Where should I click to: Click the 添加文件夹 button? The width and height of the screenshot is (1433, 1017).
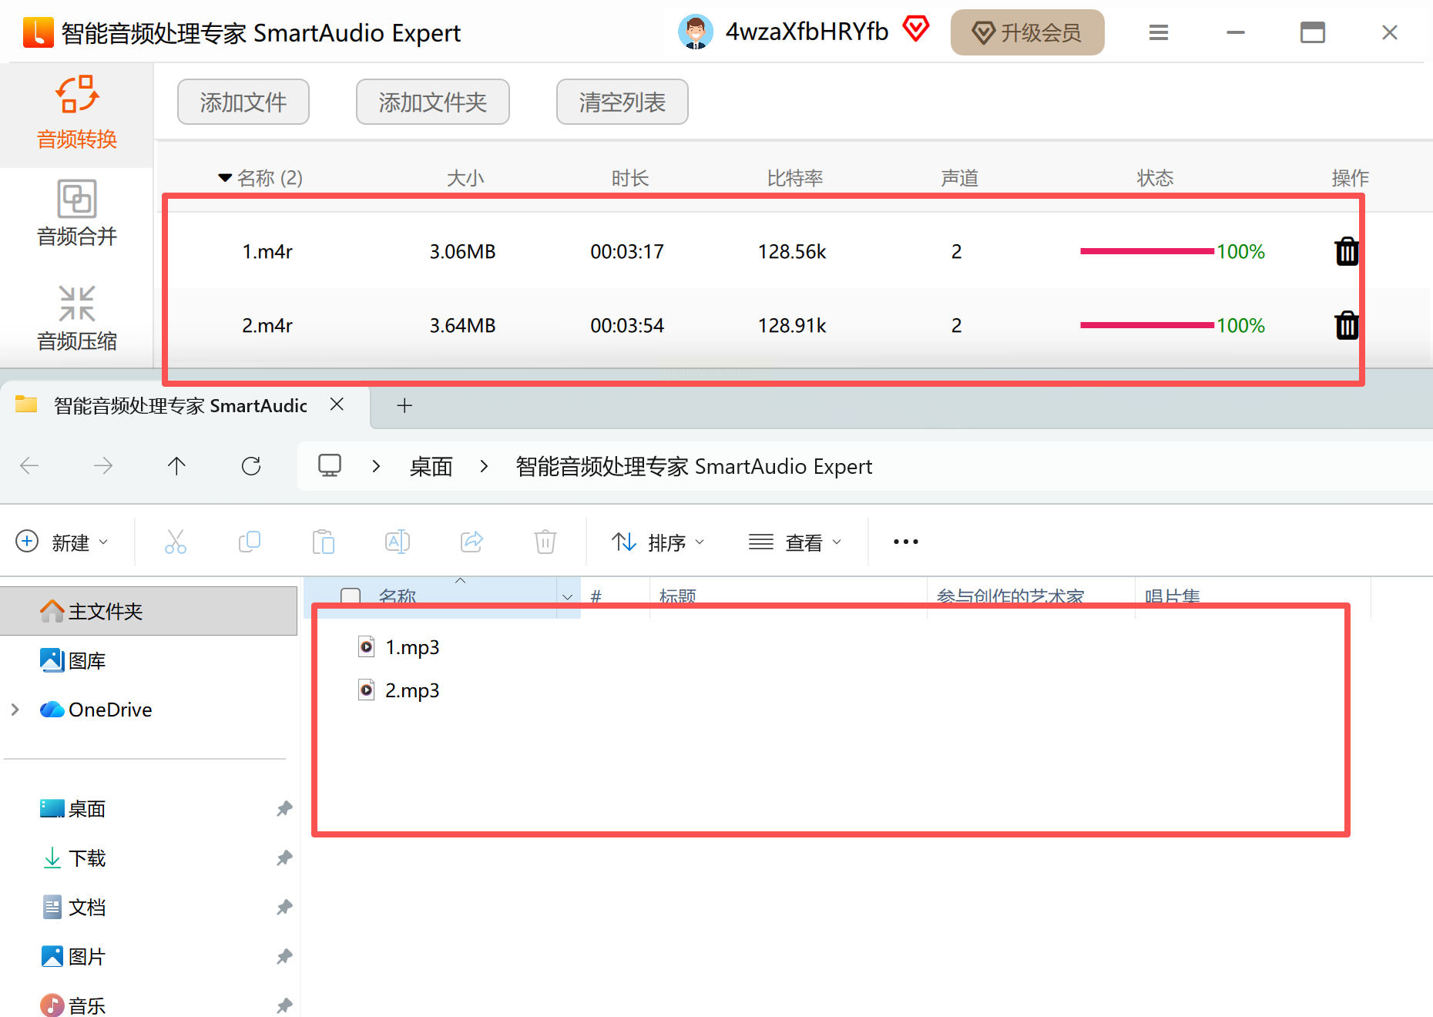(x=433, y=102)
